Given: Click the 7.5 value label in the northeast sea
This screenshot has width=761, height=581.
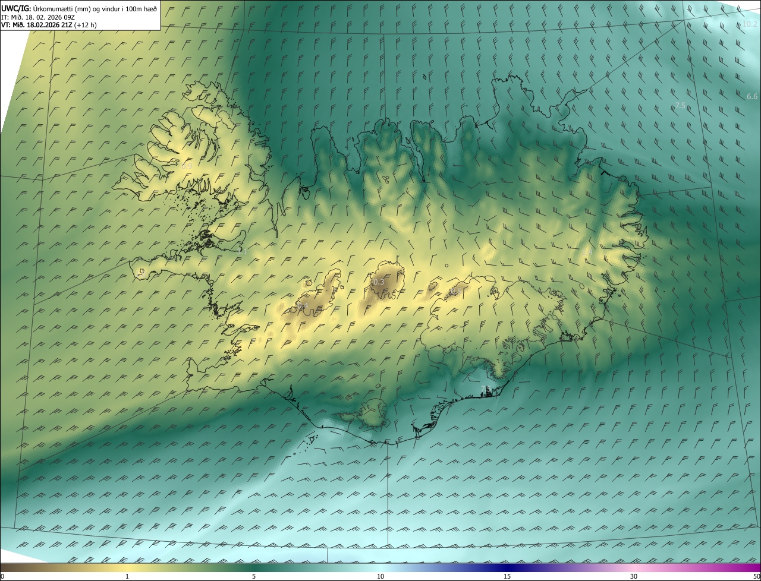Looking at the screenshot, I should click(680, 105).
